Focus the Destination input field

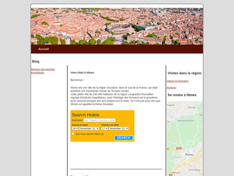click(99, 120)
